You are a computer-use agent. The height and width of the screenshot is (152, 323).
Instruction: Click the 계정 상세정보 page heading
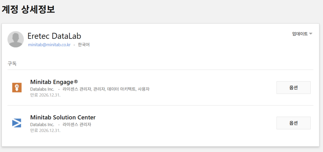tap(29, 9)
